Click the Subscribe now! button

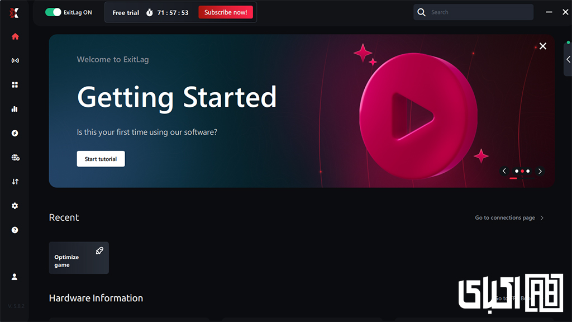(226, 12)
